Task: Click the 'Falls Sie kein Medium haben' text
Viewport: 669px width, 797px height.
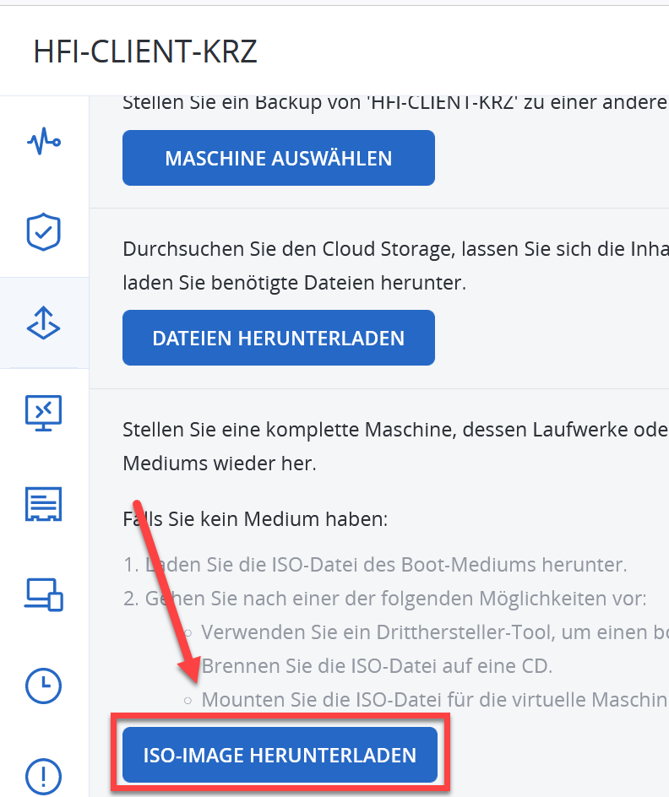Action: point(255,519)
